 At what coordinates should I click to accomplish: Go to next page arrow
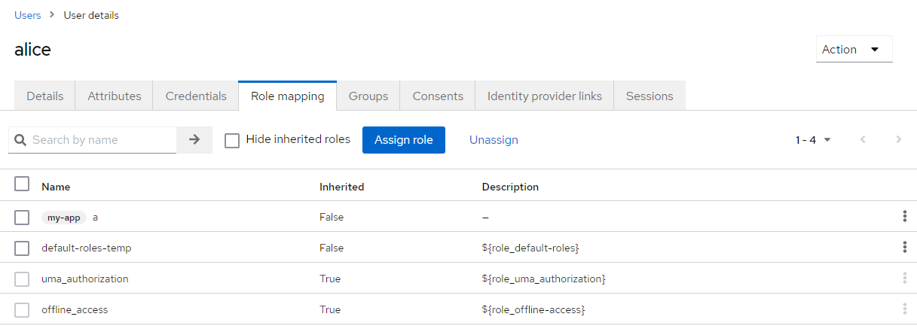pyautogui.click(x=898, y=139)
